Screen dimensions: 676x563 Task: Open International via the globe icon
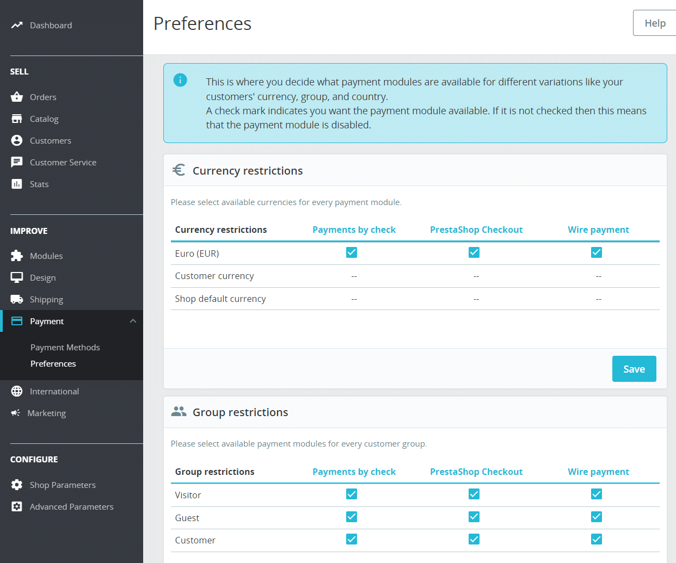pos(17,391)
